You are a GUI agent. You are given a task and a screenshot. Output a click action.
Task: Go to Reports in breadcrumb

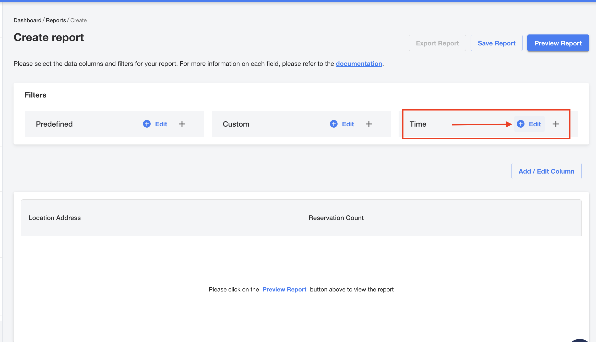point(56,20)
